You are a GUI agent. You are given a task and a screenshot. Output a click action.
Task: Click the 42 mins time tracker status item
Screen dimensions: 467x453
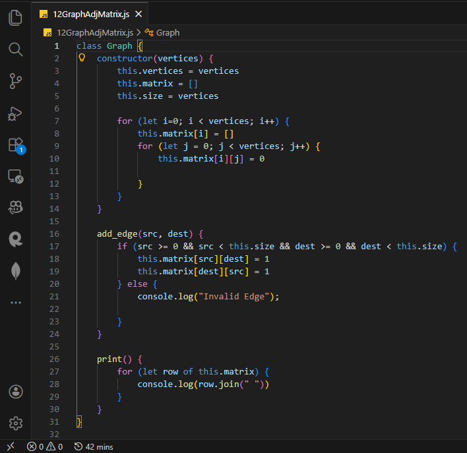click(x=94, y=446)
